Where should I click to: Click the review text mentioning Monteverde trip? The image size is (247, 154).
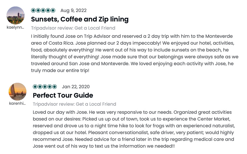(x=135, y=53)
